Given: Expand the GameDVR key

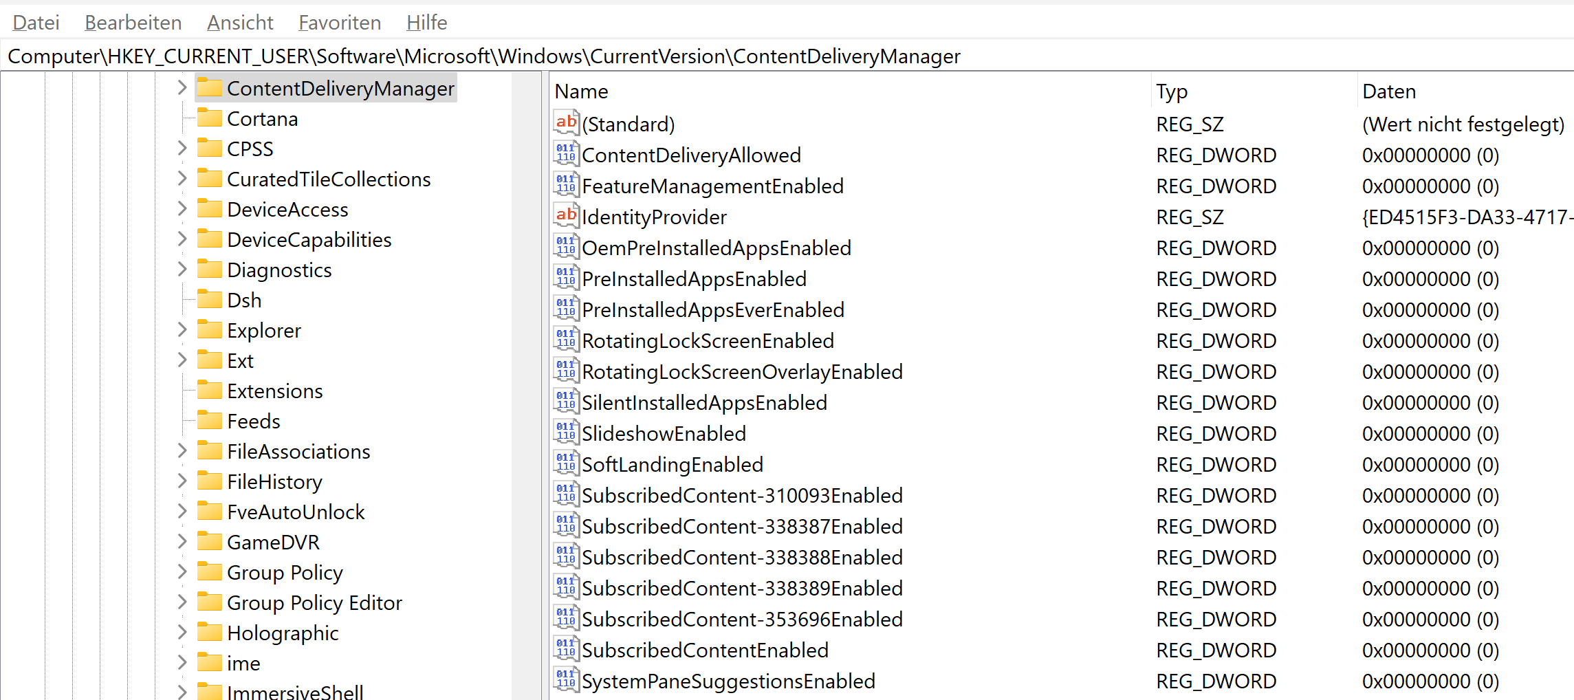Looking at the screenshot, I should (182, 541).
